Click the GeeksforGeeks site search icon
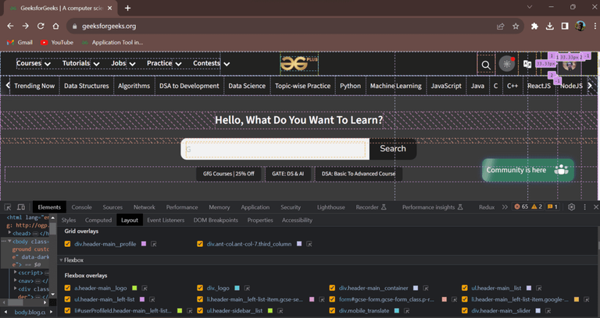Viewport: 600px width, 318px height. tap(486, 65)
